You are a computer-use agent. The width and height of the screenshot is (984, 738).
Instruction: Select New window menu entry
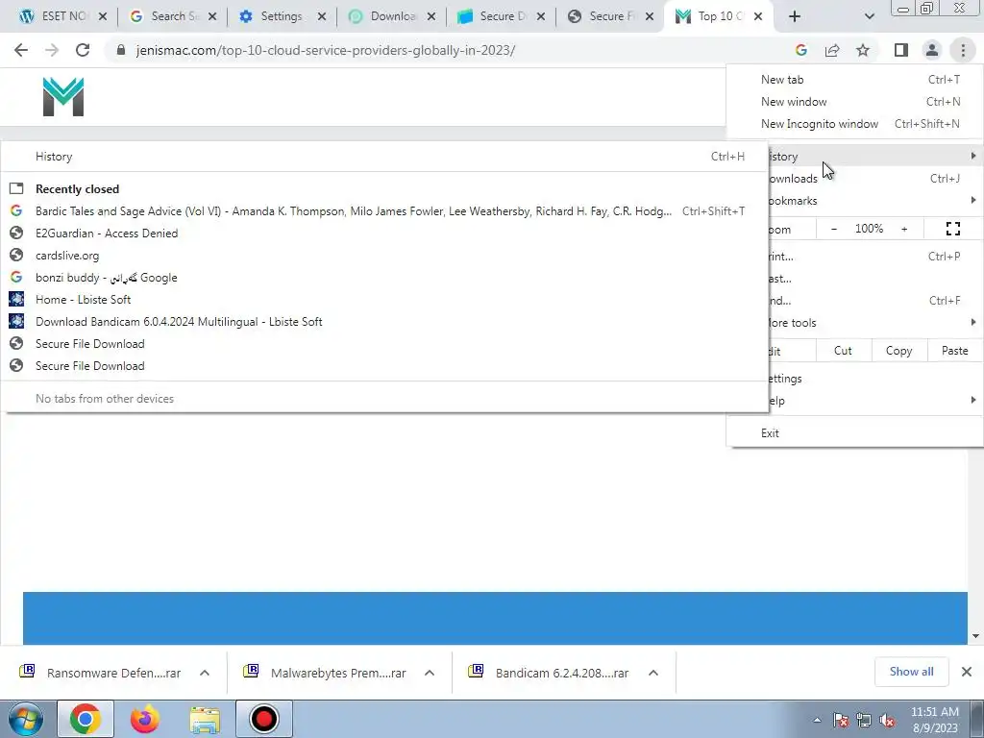pos(854,102)
